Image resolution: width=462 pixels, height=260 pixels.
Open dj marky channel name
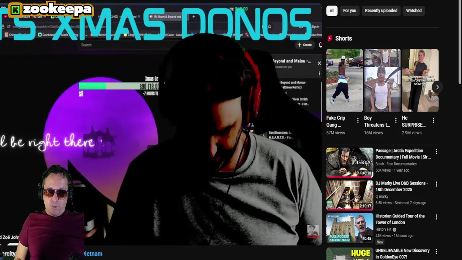[x=382, y=196]
